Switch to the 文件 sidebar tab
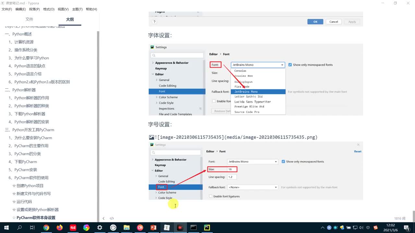 click(x=30, y=19)
